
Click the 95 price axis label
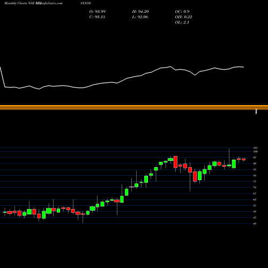pos(255,158)
